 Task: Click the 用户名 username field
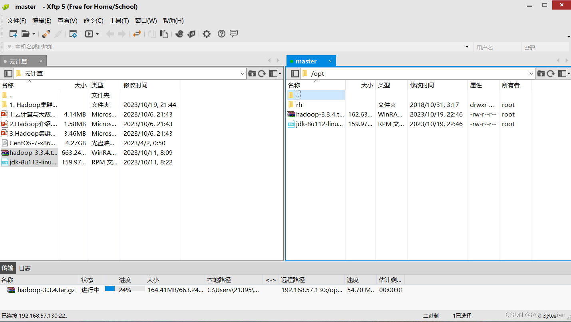click(497, 47)
